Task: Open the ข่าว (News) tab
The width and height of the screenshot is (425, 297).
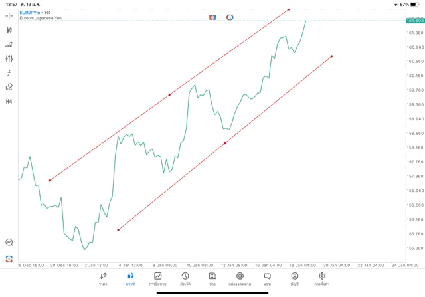Action: click(x=212, y=278)
